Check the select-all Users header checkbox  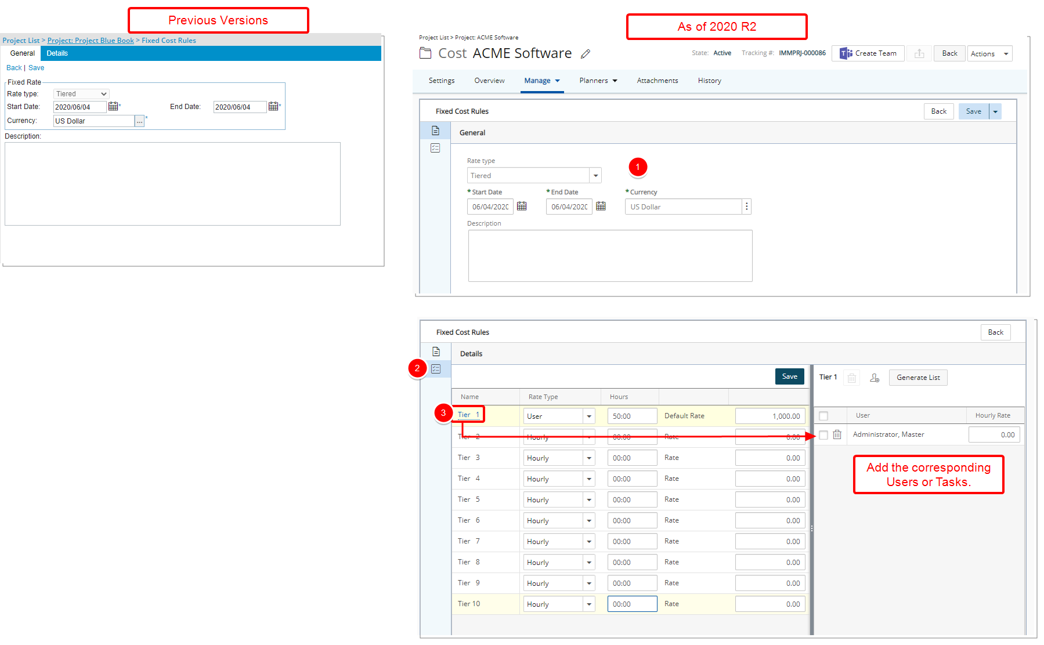pyautogui.click(x=823, y=416)
